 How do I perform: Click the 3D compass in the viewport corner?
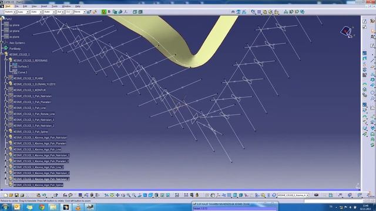347,32
